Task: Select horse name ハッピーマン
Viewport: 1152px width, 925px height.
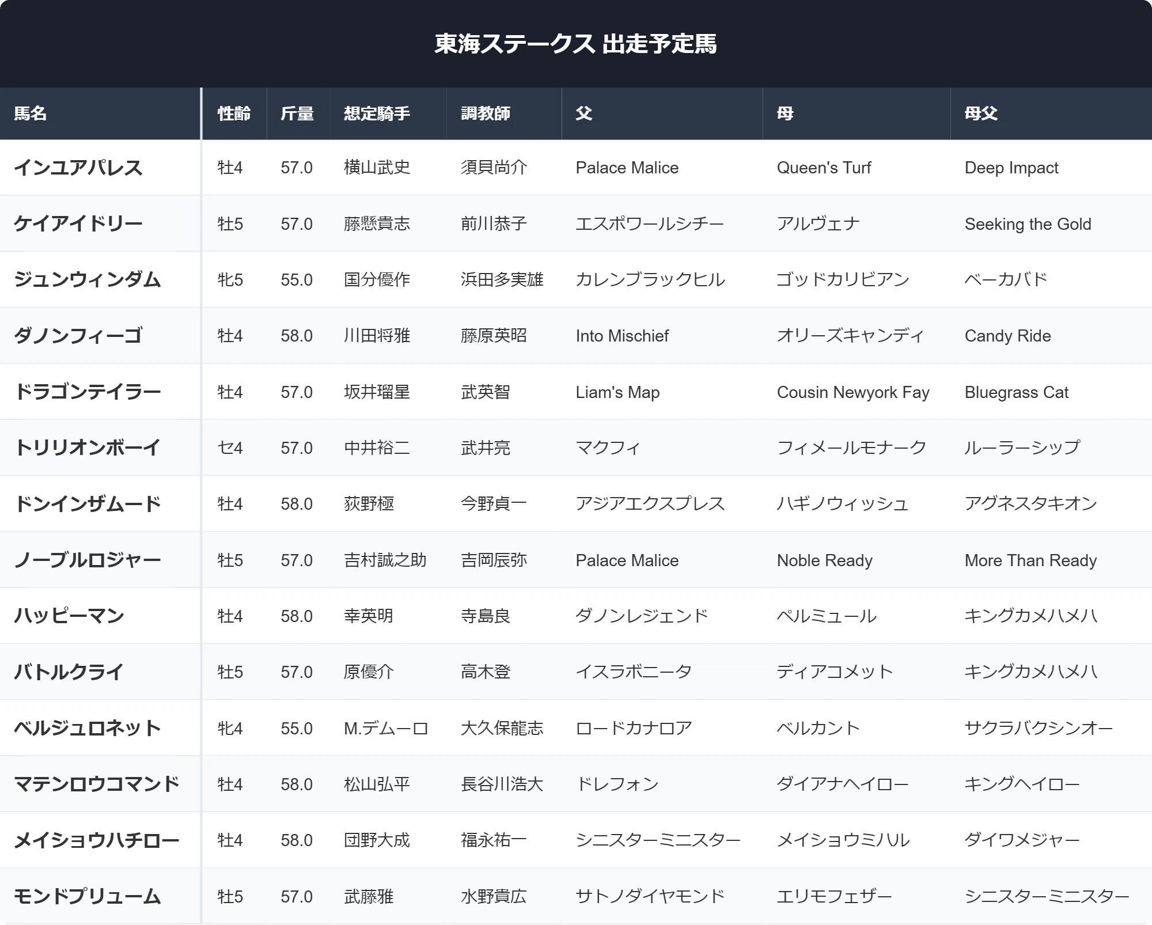Action: pos(69,616)
